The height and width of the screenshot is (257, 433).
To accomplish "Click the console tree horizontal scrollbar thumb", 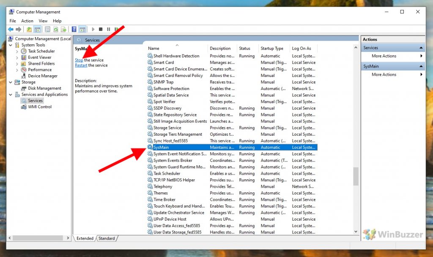I will tap(38, 238).
